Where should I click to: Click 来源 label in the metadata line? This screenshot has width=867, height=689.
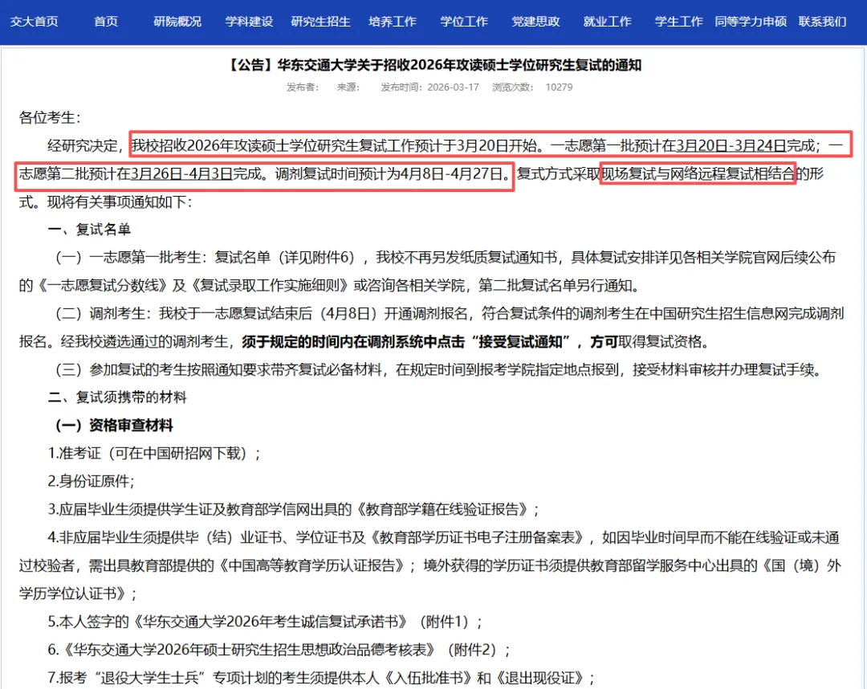tap(348, 88)
